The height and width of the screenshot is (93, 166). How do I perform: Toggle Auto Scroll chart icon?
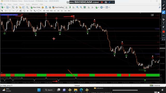pos(89,7)
